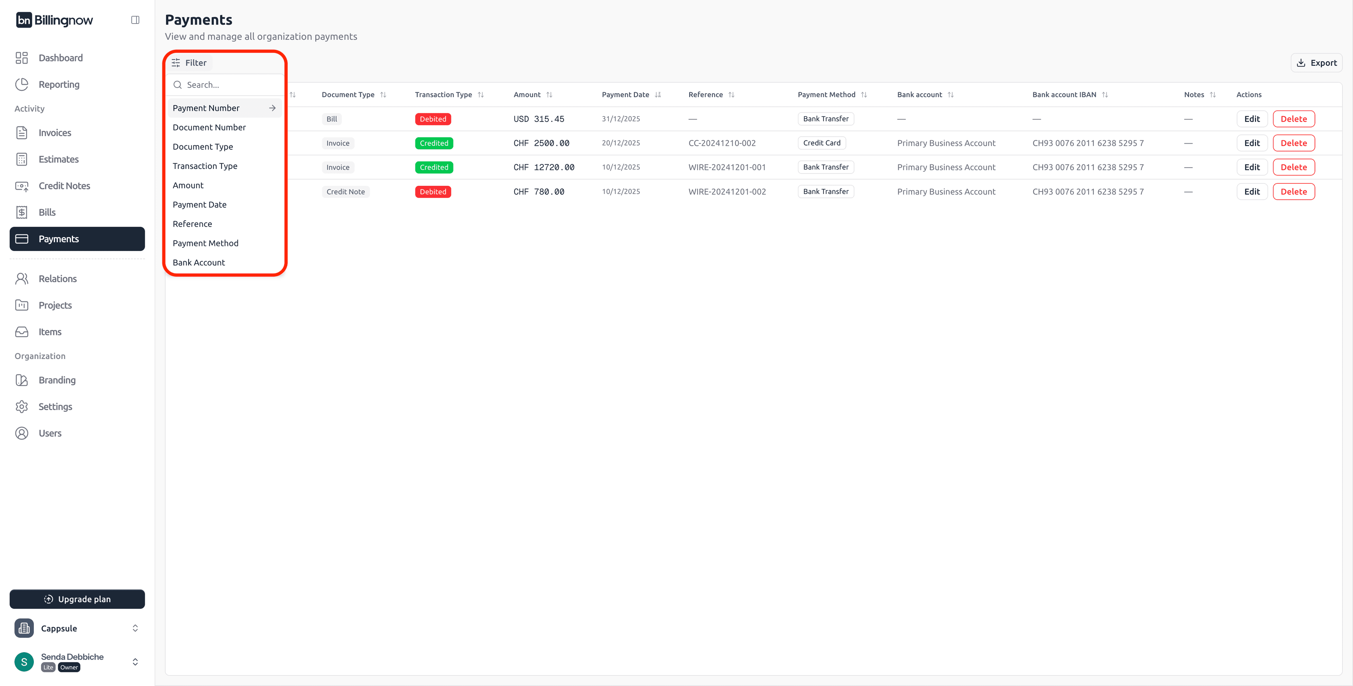
Task: Open the Branding paint icon
Action: click(21, 379)
